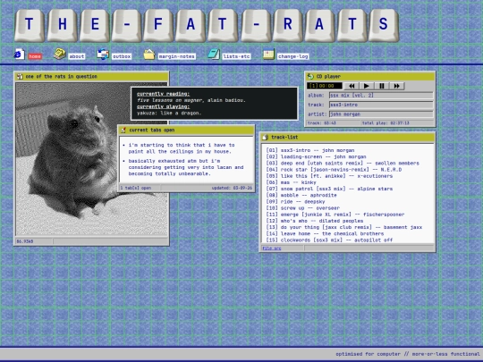Select track 15 clockworks autopilot off

[x=329, y=240]
